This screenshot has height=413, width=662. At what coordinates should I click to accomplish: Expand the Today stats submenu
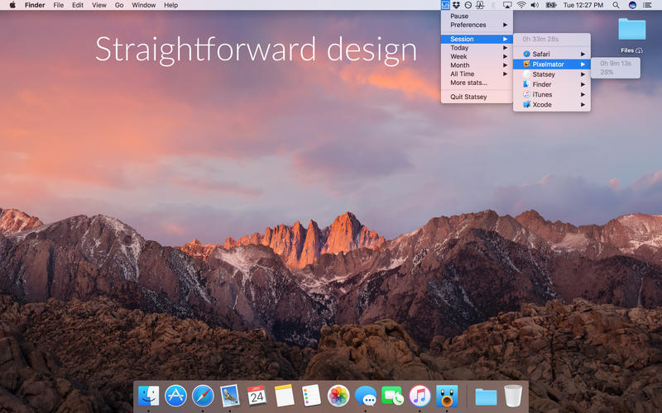coord(477,48)
